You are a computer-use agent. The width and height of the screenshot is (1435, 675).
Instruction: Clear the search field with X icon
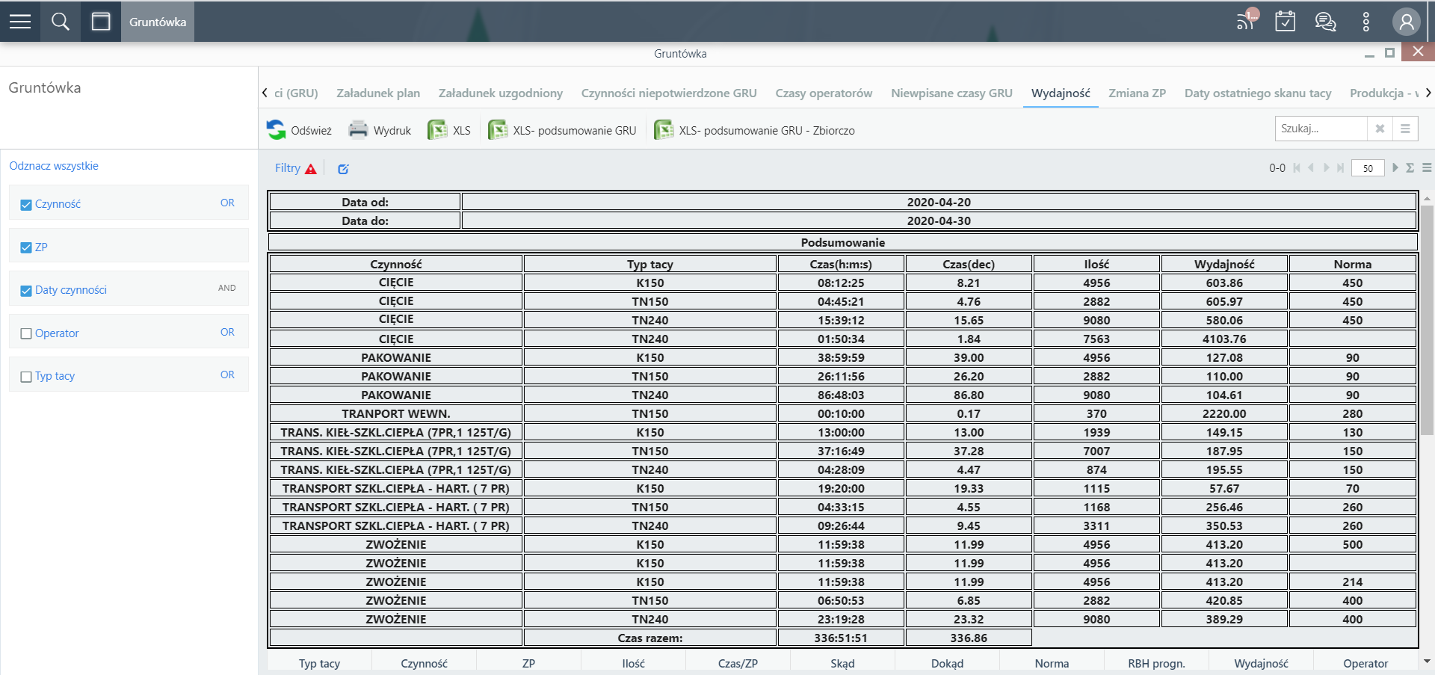click(1380, 129)
